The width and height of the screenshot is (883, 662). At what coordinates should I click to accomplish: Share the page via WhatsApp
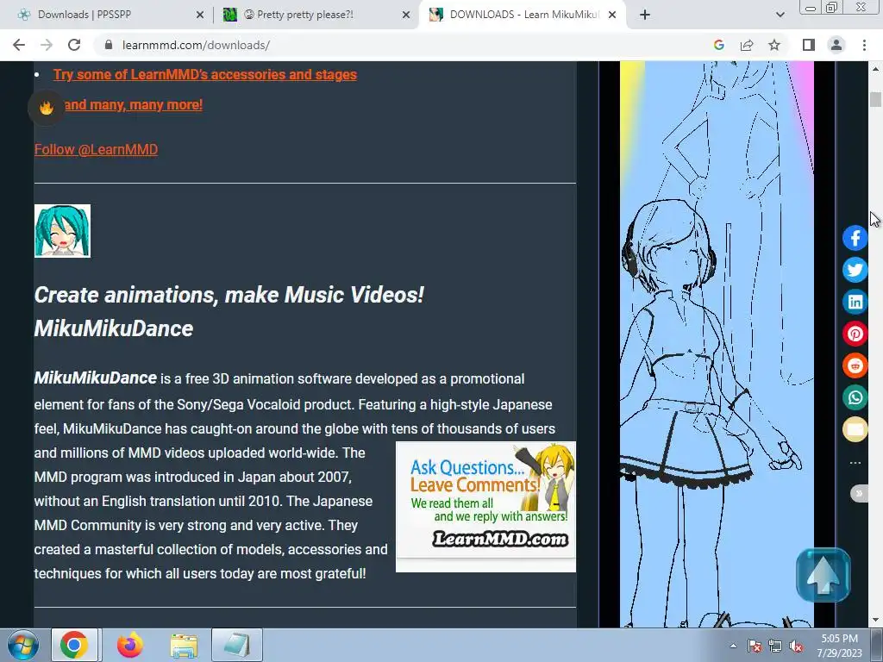[x=855, y=397]
